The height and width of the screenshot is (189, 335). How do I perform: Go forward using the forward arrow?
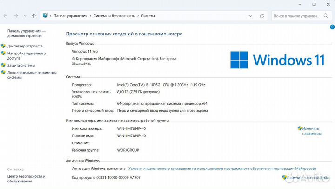tap(16, 16)
